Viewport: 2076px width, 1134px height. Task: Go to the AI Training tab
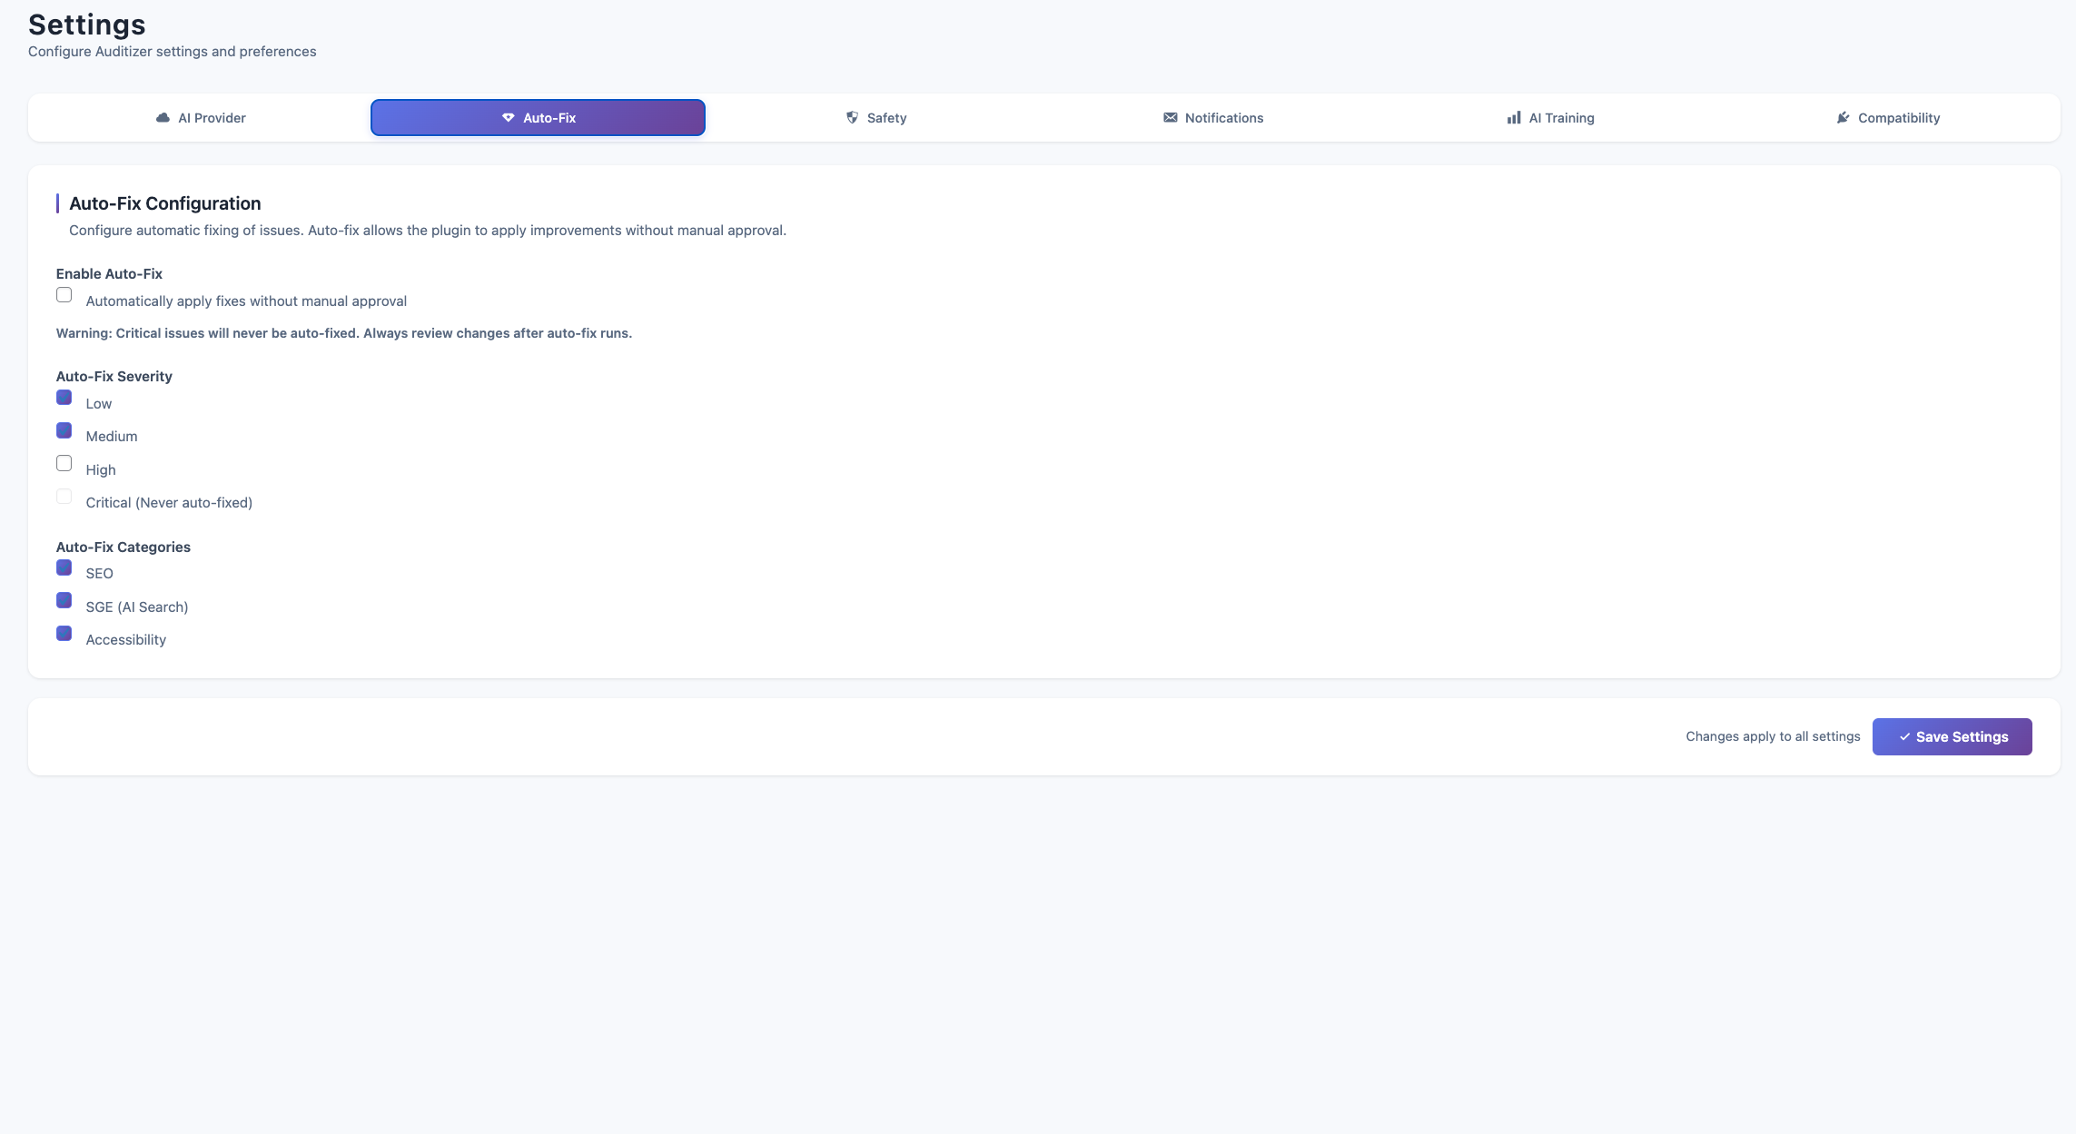click(1550, 118)
